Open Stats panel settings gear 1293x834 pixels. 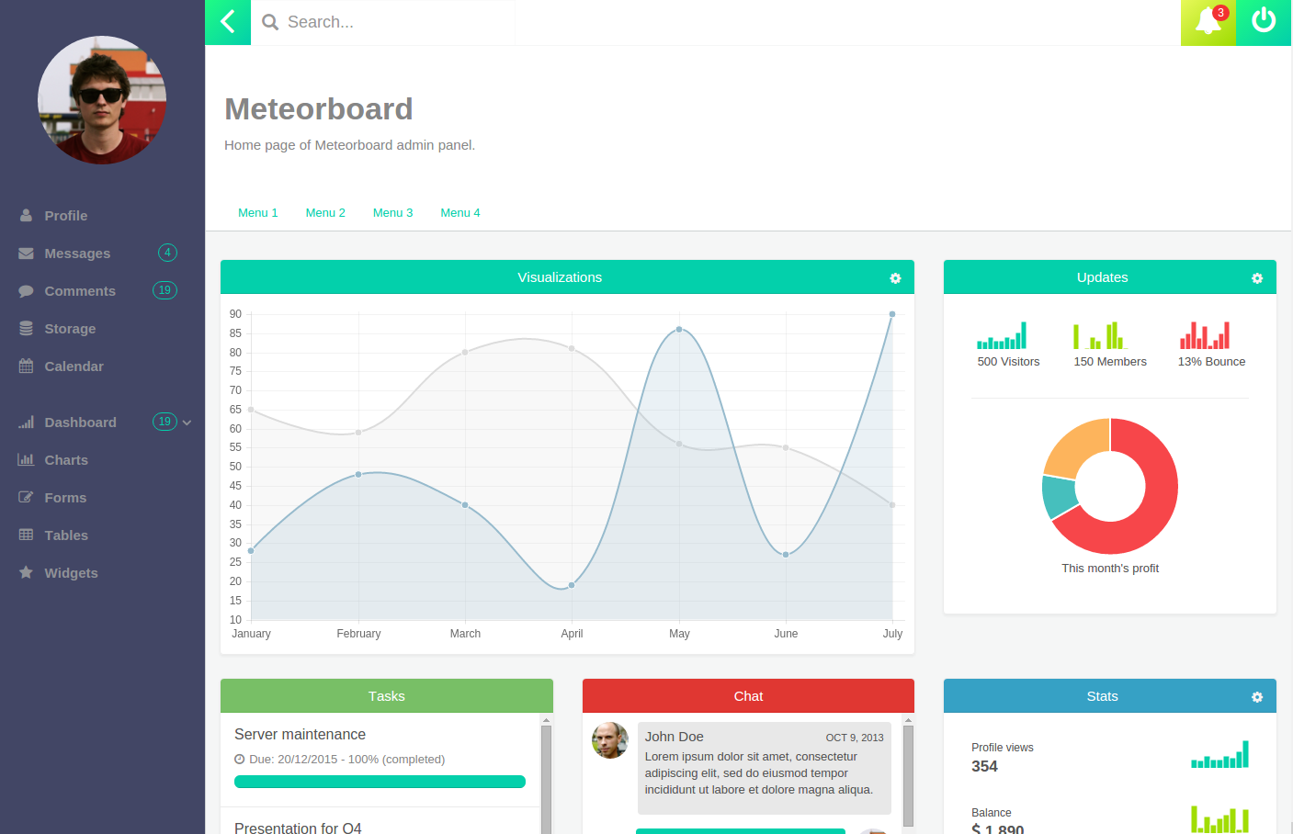[1257, 697]
